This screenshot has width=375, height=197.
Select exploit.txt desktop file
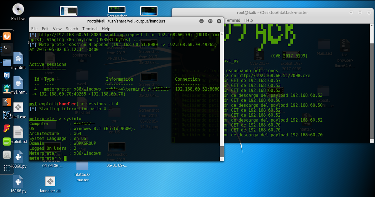[18, 135]
